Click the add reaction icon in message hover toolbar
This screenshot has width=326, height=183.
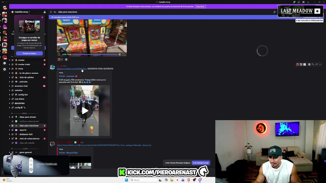[309, 65]
